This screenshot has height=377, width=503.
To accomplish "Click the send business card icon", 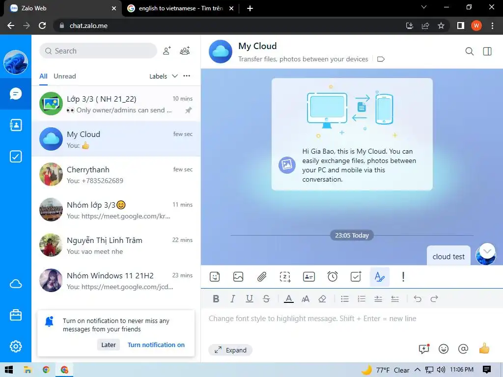I will coord(309,277).
